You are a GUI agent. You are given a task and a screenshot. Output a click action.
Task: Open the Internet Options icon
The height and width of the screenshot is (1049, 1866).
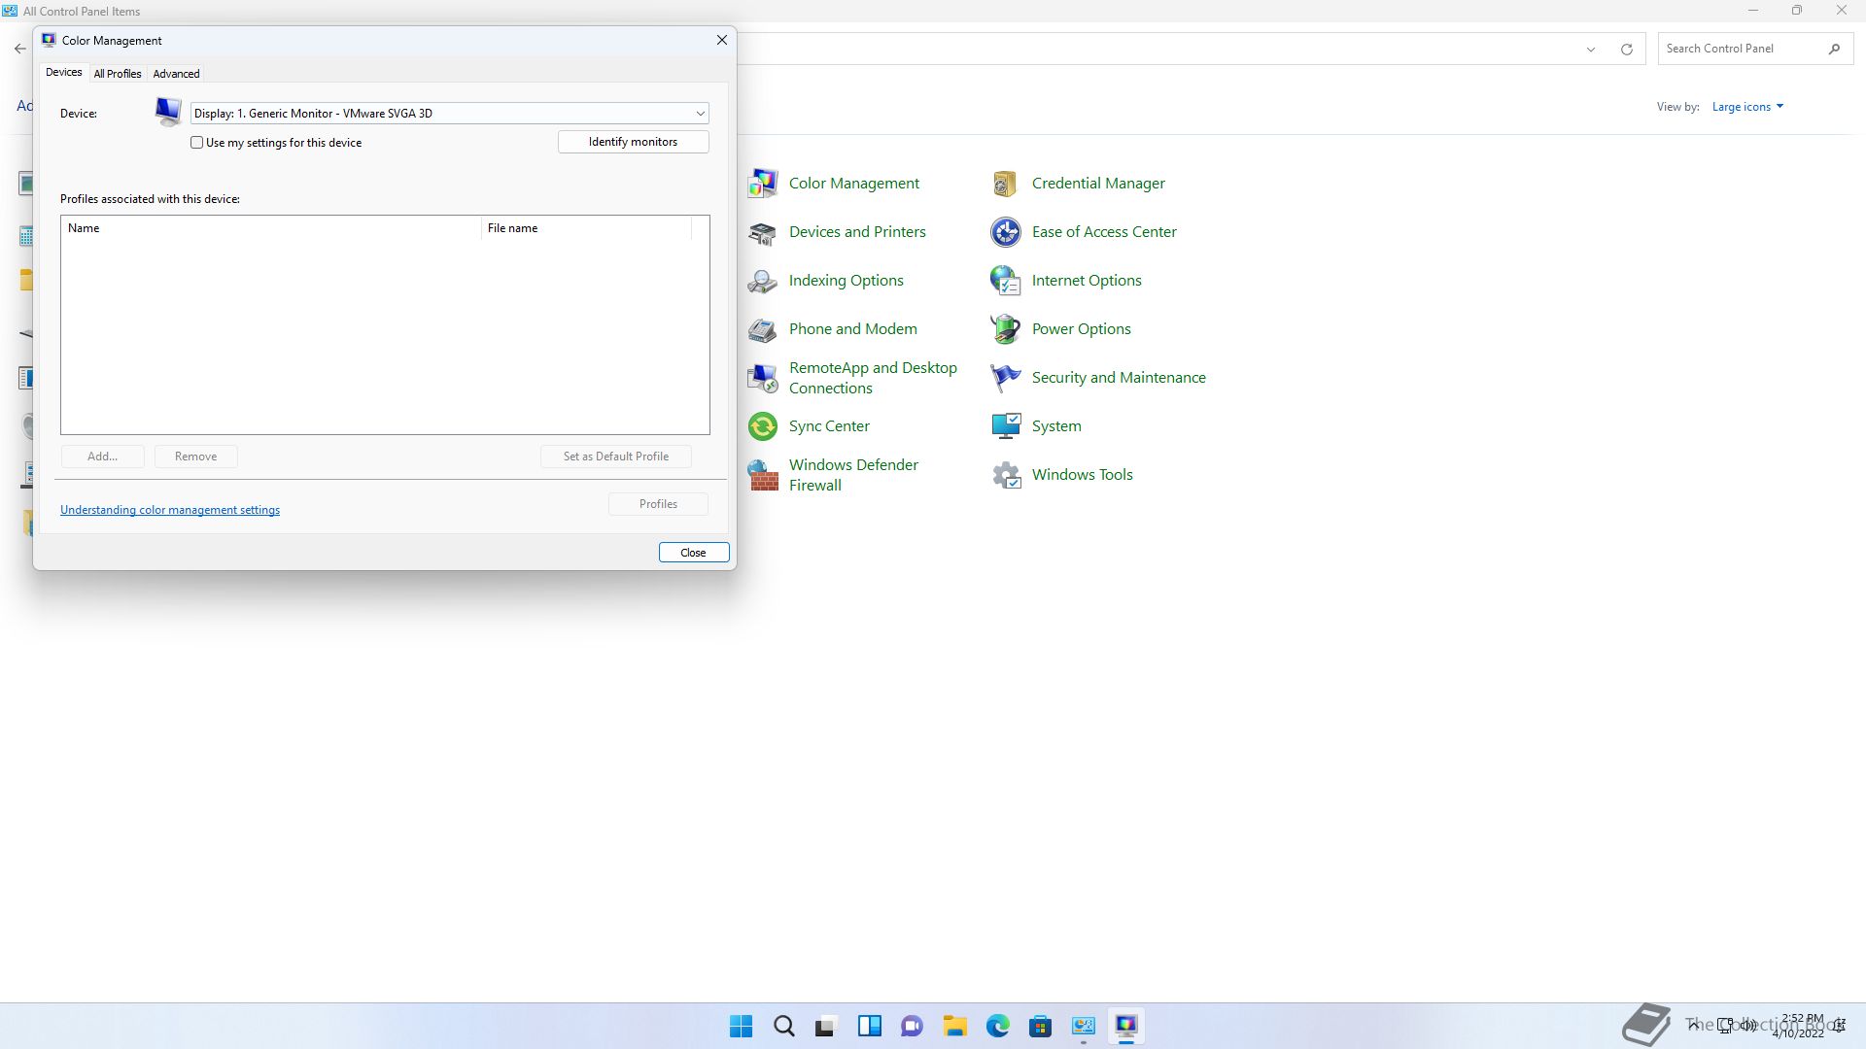(x=1006, y=281)
